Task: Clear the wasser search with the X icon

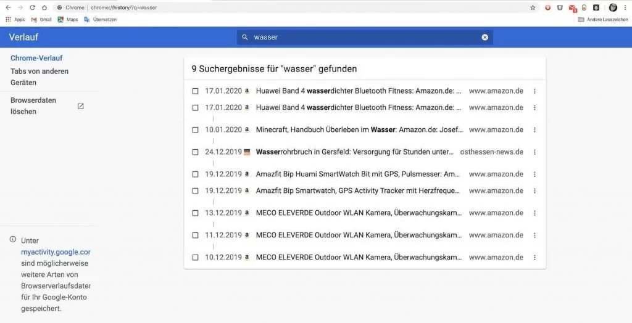Action: click(x=485, y=37)
